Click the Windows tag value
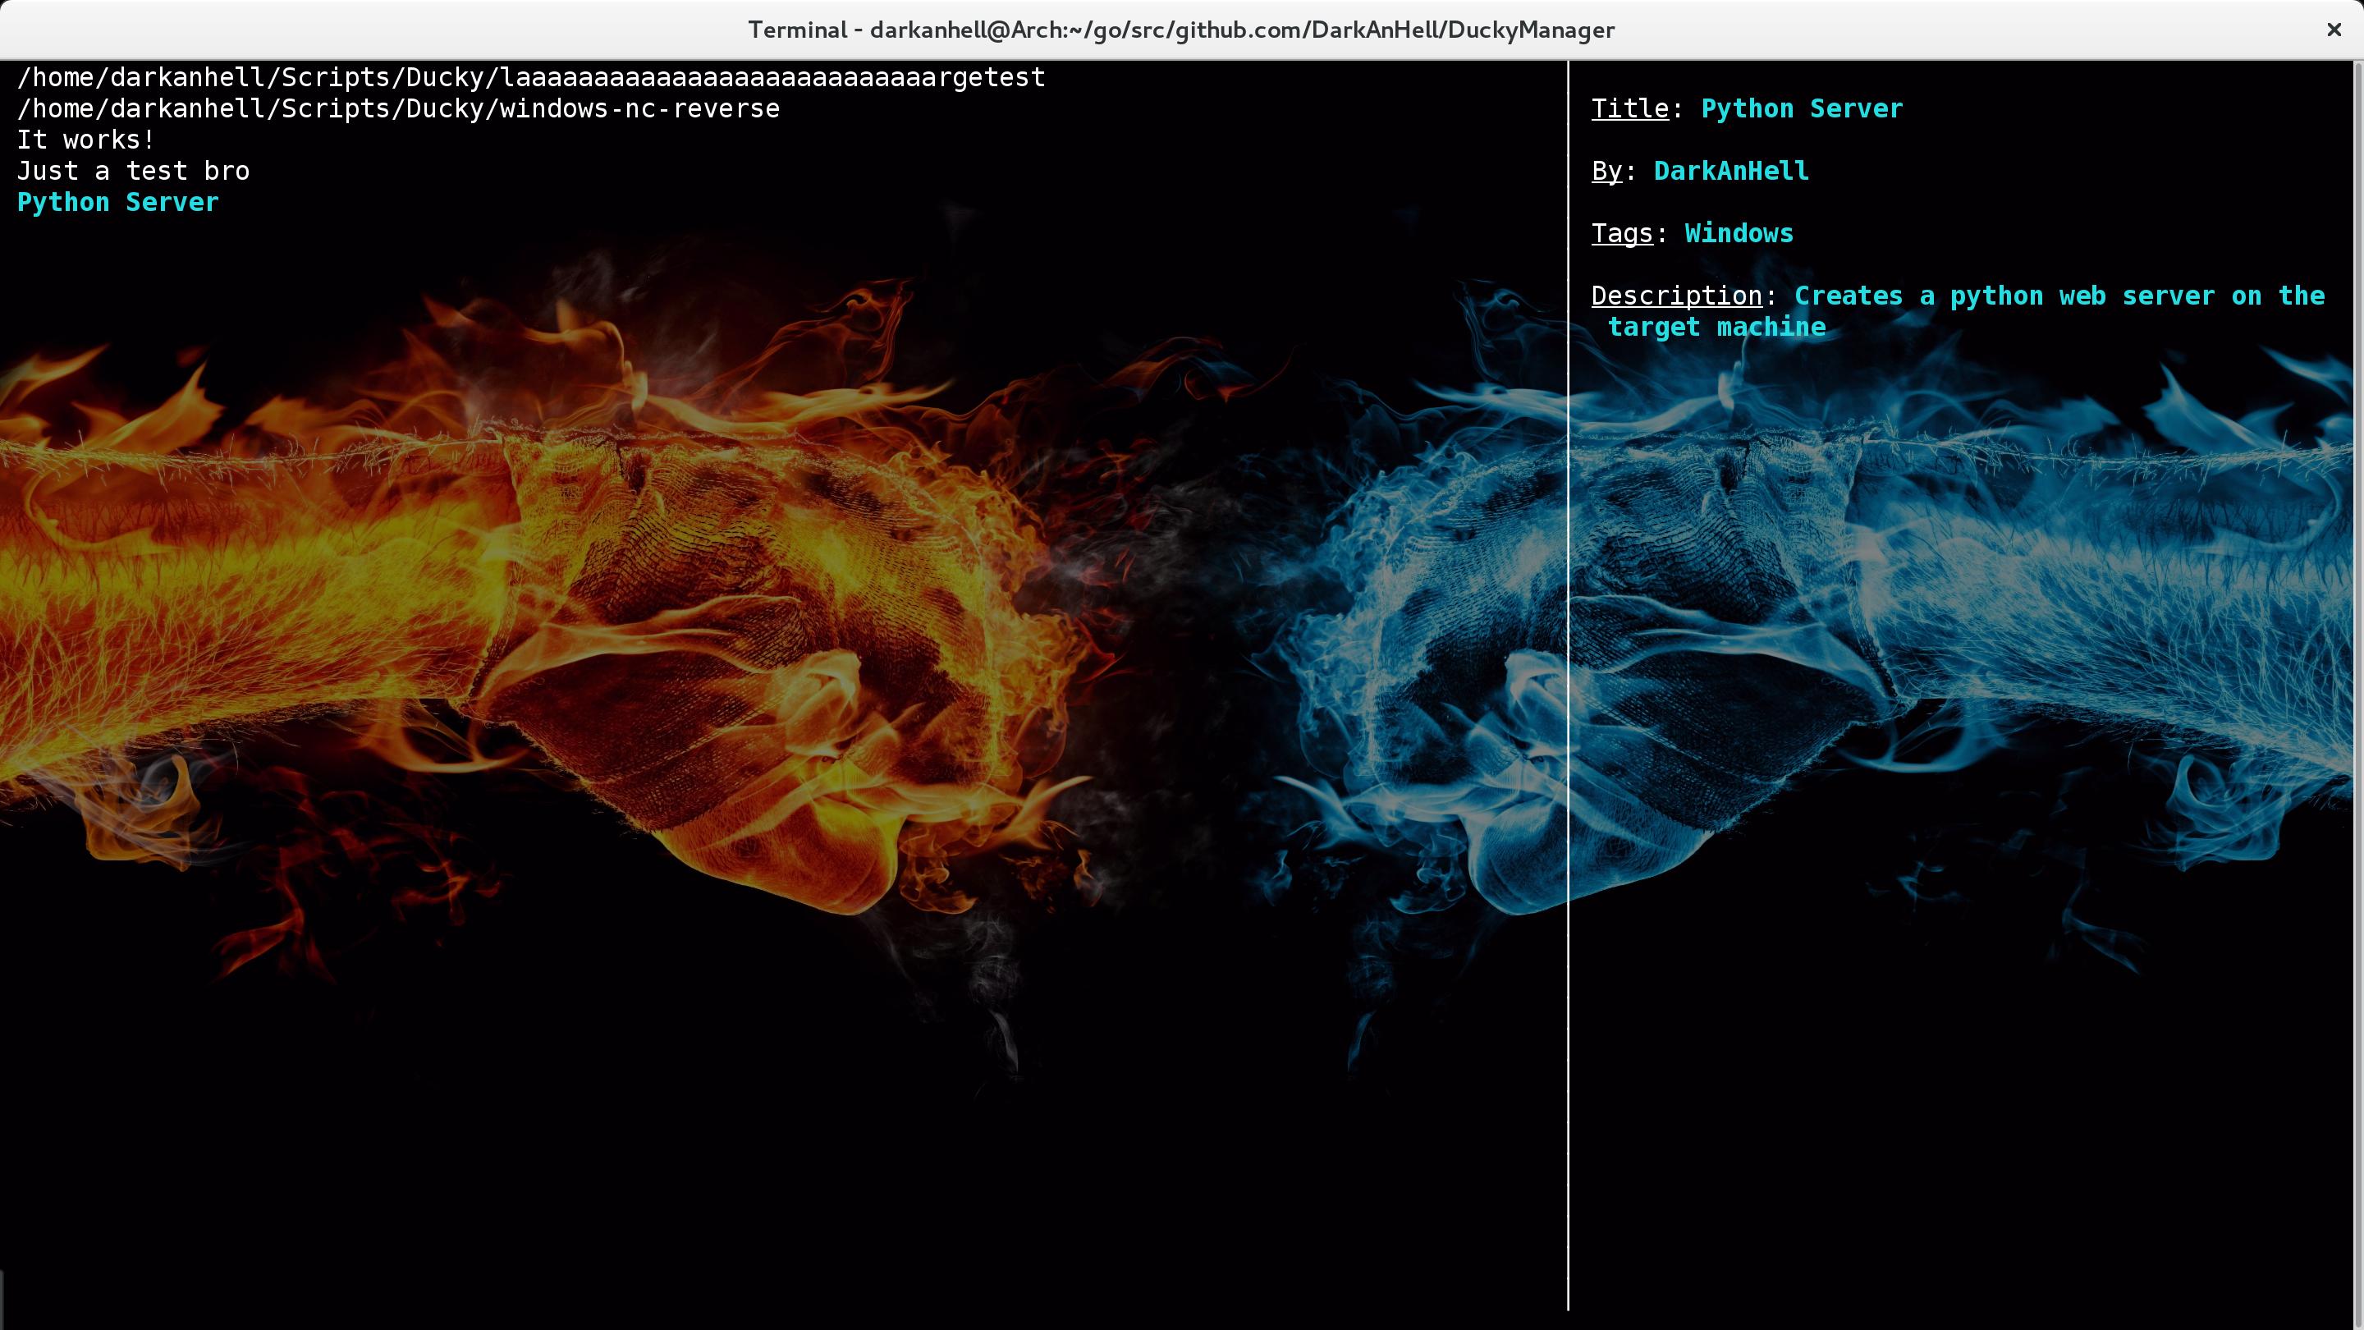 click(1739, 233)
